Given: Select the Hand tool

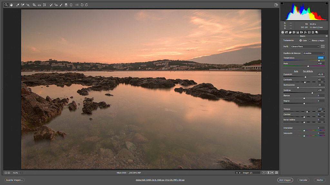Looking at the screenshot, I should 11,5.
